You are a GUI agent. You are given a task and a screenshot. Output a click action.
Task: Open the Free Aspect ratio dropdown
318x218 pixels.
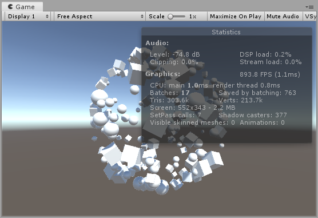coord(100,16)
